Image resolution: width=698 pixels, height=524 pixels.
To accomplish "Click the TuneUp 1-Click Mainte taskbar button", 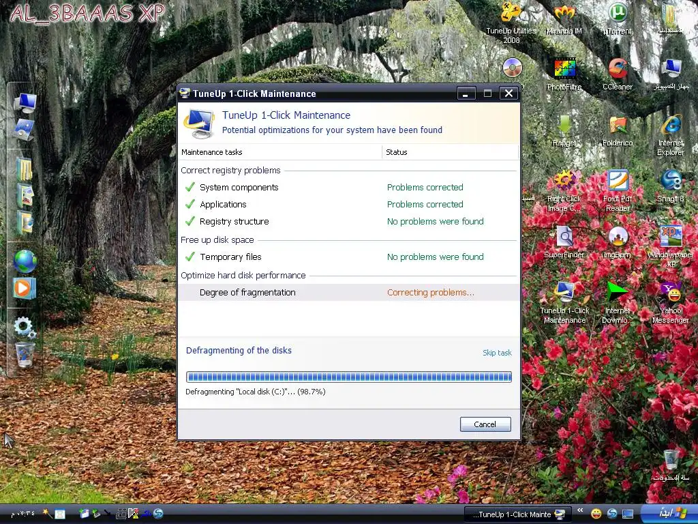I will point(518,514).
